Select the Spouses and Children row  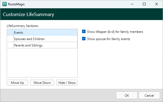(x=42, y=39)
